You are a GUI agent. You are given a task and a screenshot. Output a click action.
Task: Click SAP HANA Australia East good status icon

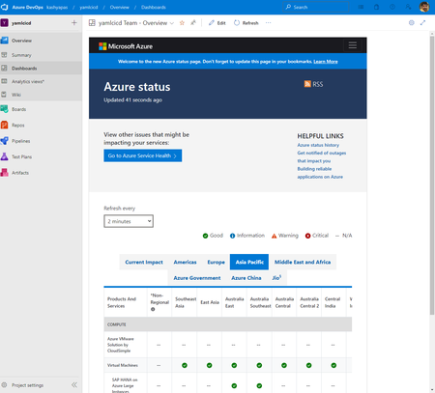[x=234, y=385]
